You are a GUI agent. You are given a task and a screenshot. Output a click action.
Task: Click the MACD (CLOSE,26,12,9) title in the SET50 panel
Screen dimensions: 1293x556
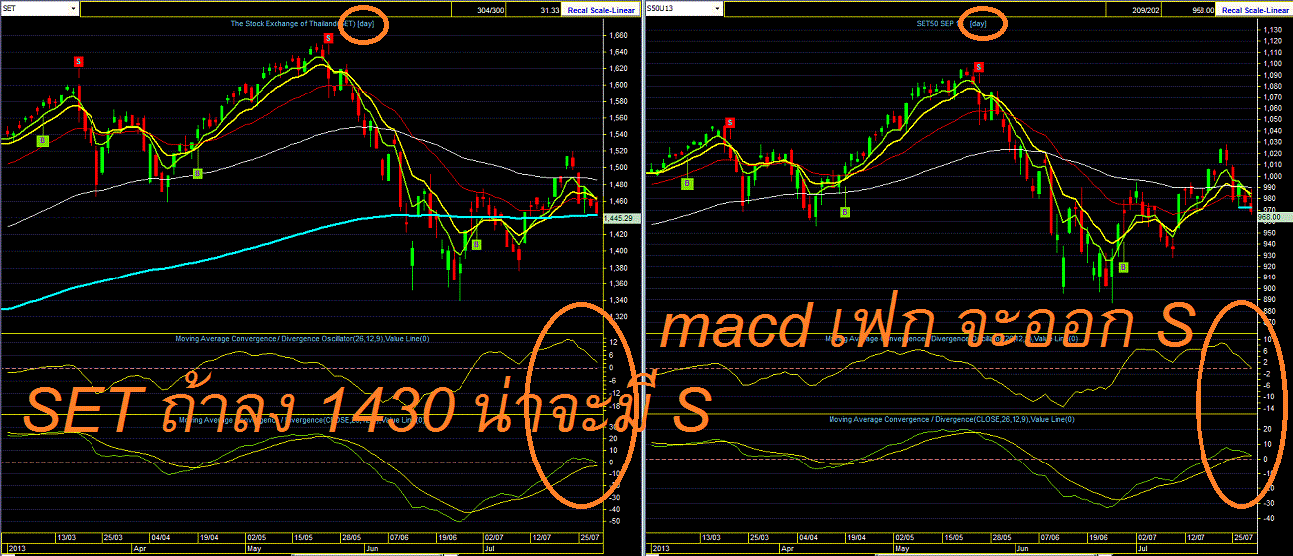coord(952,419)
